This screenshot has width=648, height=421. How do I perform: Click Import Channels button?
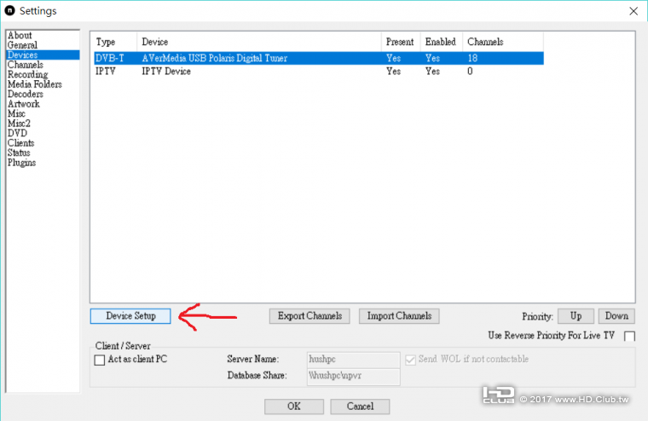point(399,316)
